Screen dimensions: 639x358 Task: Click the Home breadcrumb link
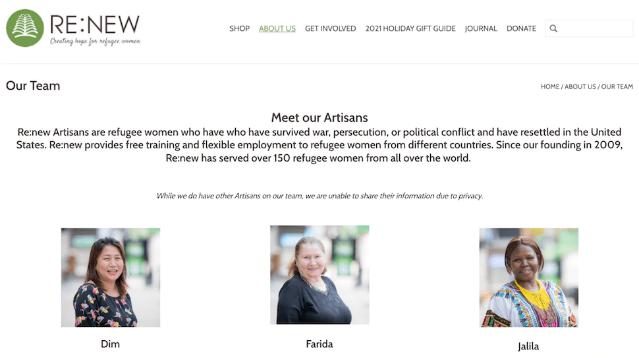click(550, 86)
